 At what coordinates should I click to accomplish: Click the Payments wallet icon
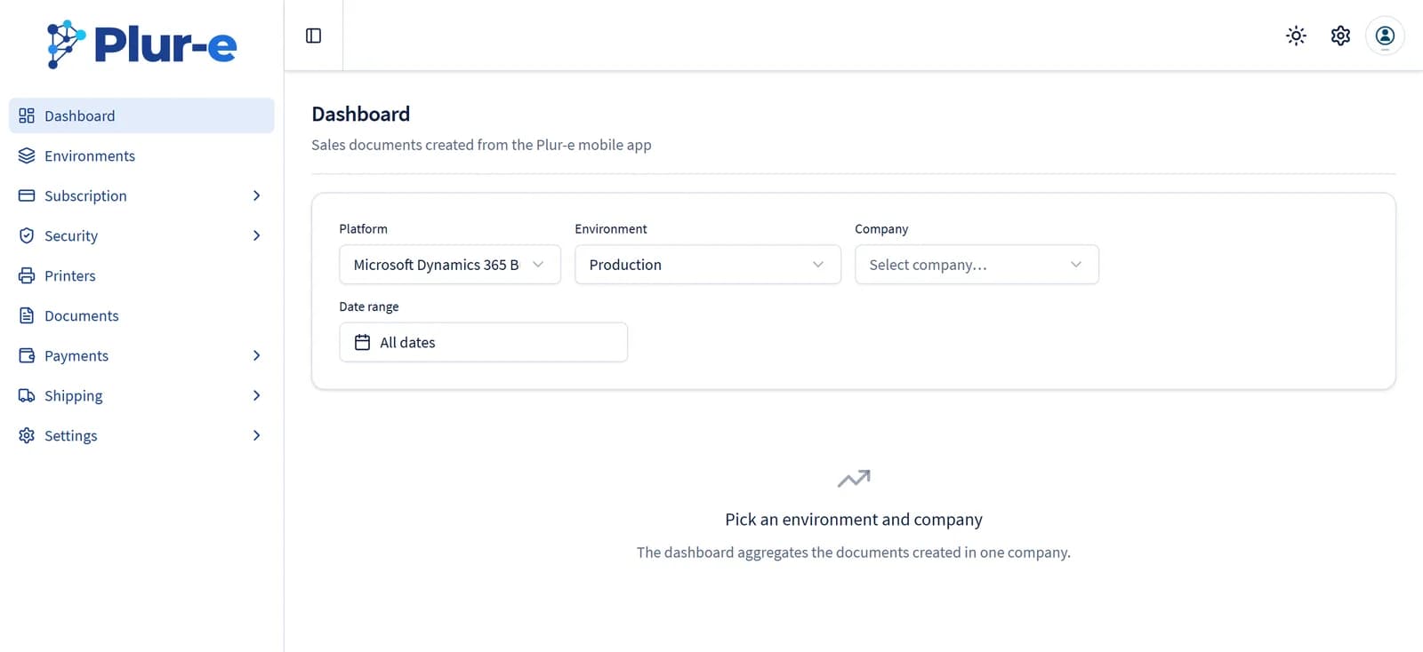coord(27,355)
